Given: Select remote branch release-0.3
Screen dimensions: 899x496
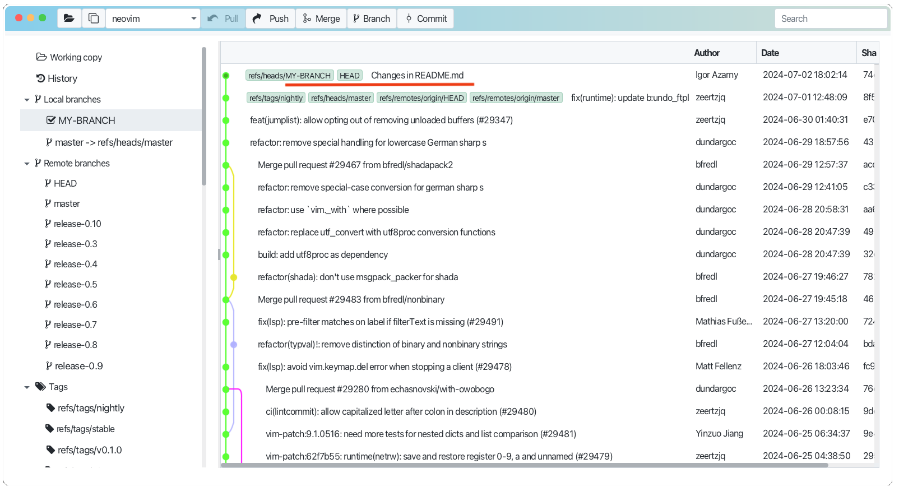Looking at the screenshot, I should (x=71, y=244).
